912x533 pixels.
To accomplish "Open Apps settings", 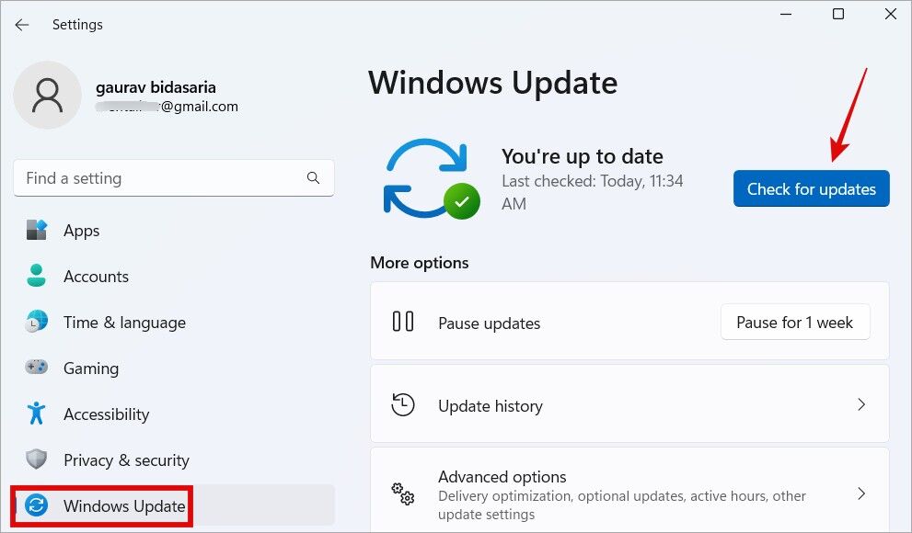I will pos(174,231).
